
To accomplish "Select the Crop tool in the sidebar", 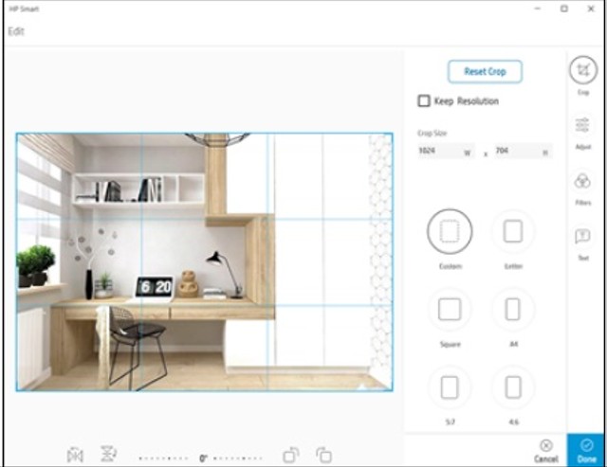I will (x=583, y=70).
